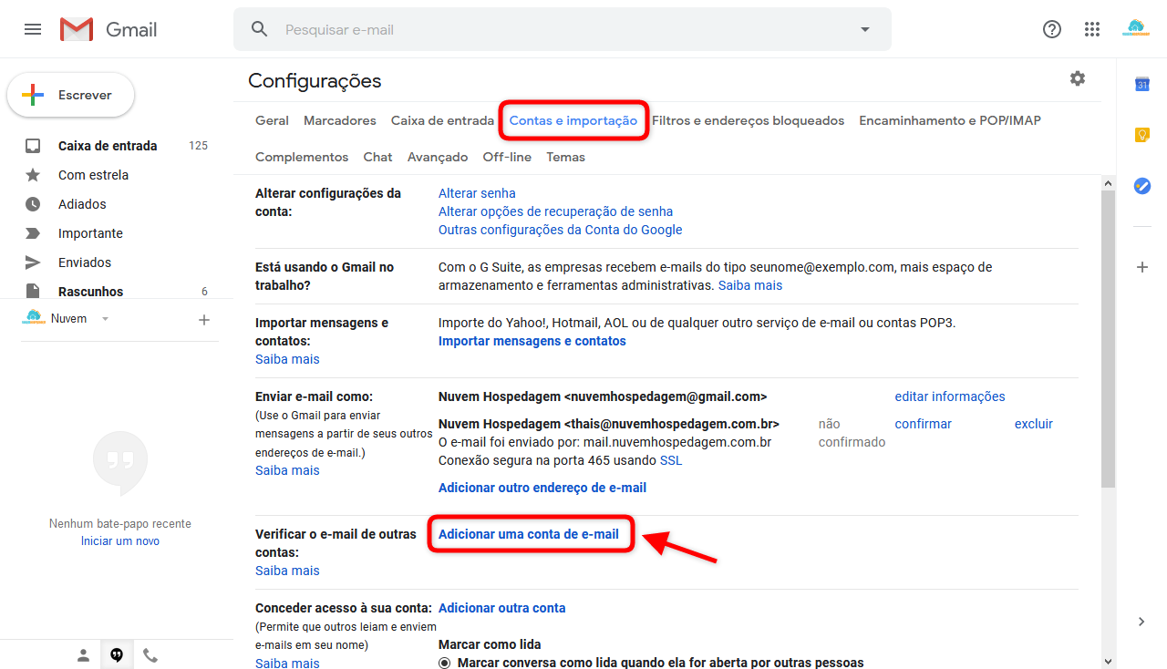
Task: Select the Hangouts conversations icon at bottom
Action: [x=117, y=655]
